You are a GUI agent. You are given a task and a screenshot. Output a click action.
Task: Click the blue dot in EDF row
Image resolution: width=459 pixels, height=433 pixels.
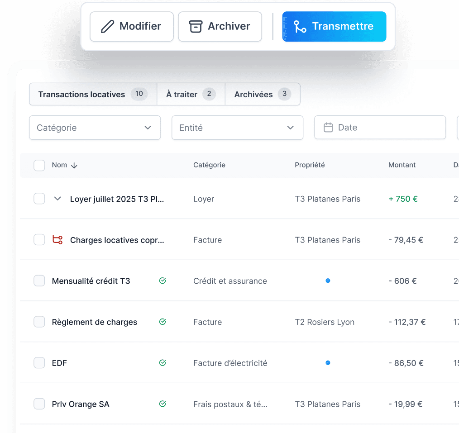coord(328,363)
